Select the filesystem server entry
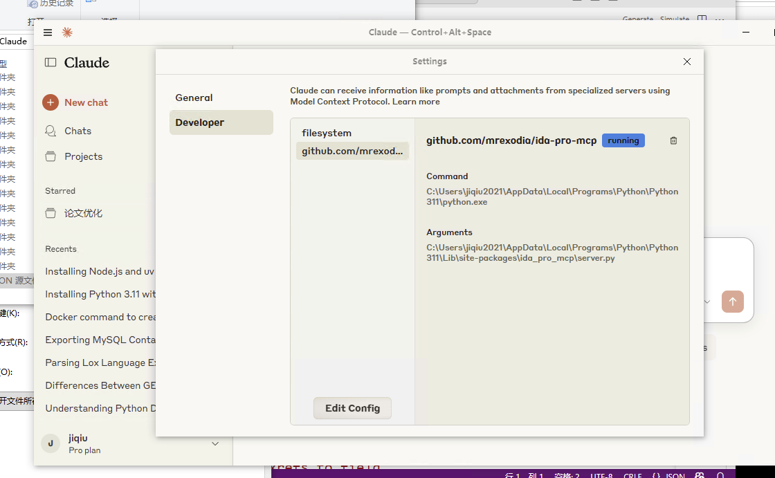The height and width of the screenshot is (478, 775). click(352, 133)
